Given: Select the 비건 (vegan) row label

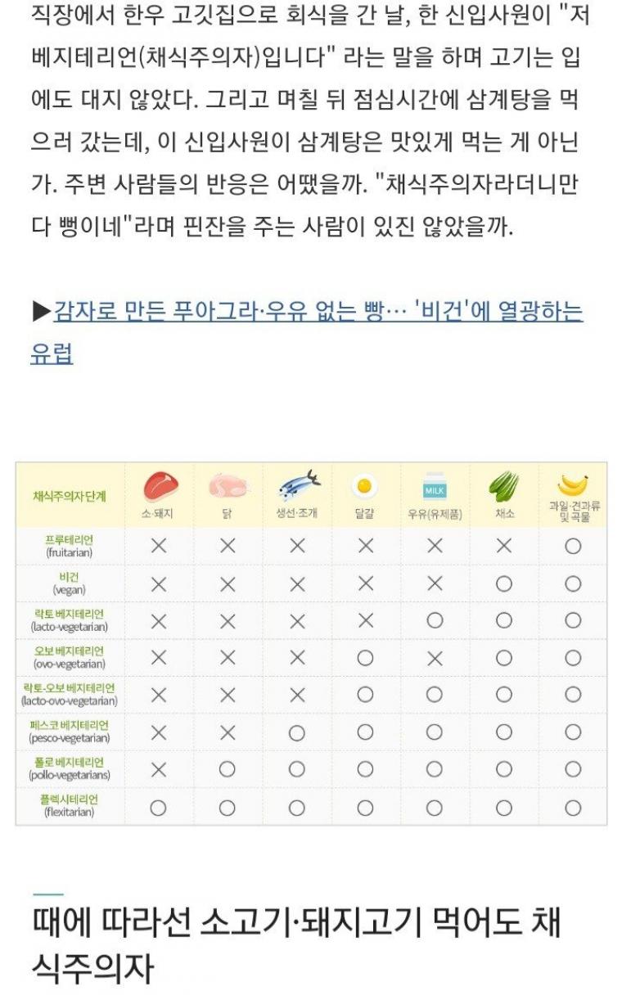Looking at the screenshot, I should 70,583.
